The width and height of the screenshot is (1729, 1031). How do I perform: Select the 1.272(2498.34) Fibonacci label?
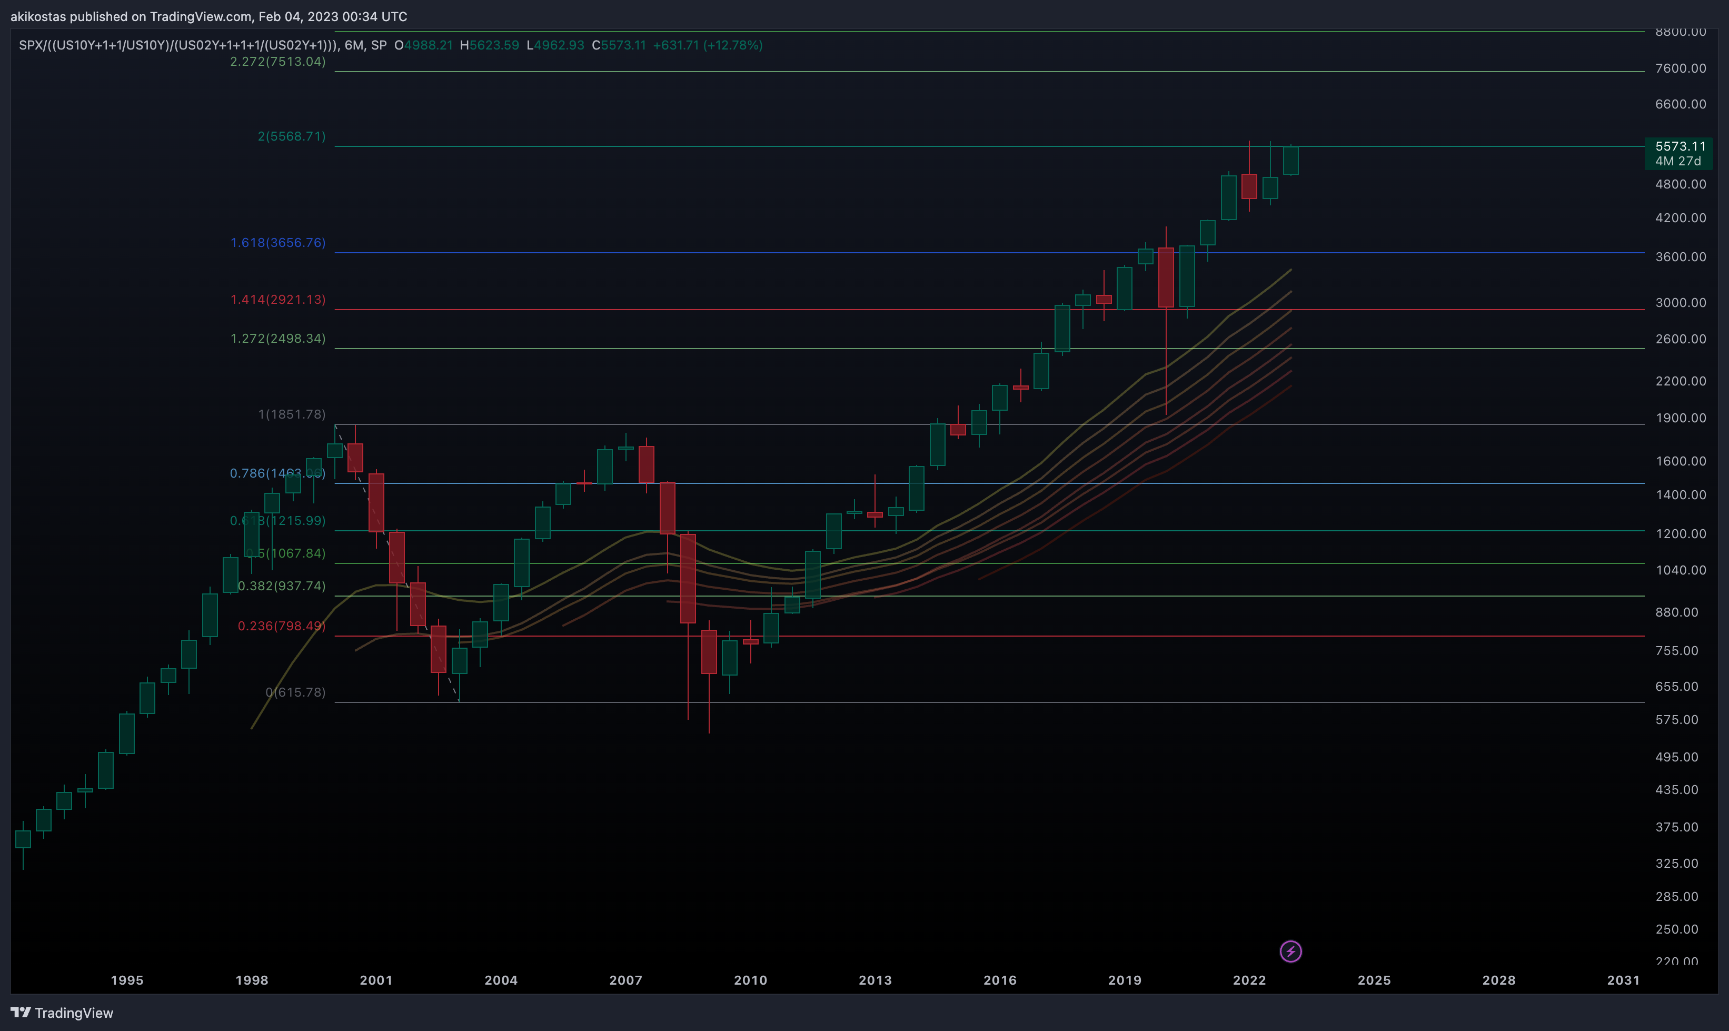tap(278, 339)
